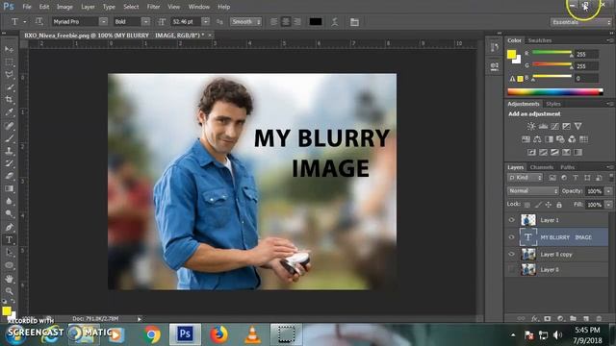
Task: Select the Eraser tool
Action: click(x=9, y=176)
